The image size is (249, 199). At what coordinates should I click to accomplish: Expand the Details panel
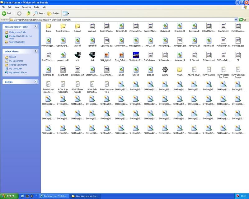pos(36,82)
